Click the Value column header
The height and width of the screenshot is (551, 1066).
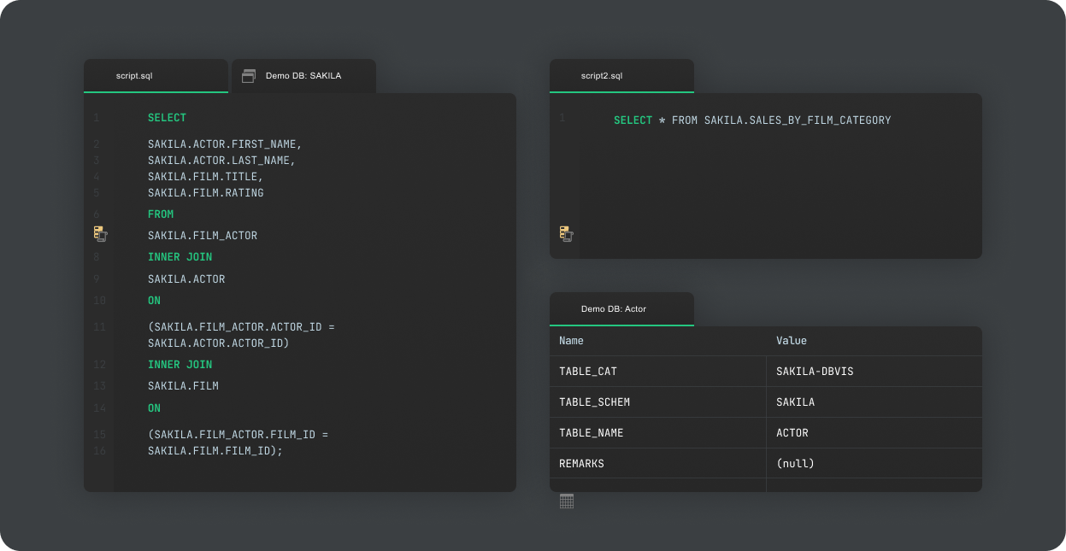click(x=791, y=340)
